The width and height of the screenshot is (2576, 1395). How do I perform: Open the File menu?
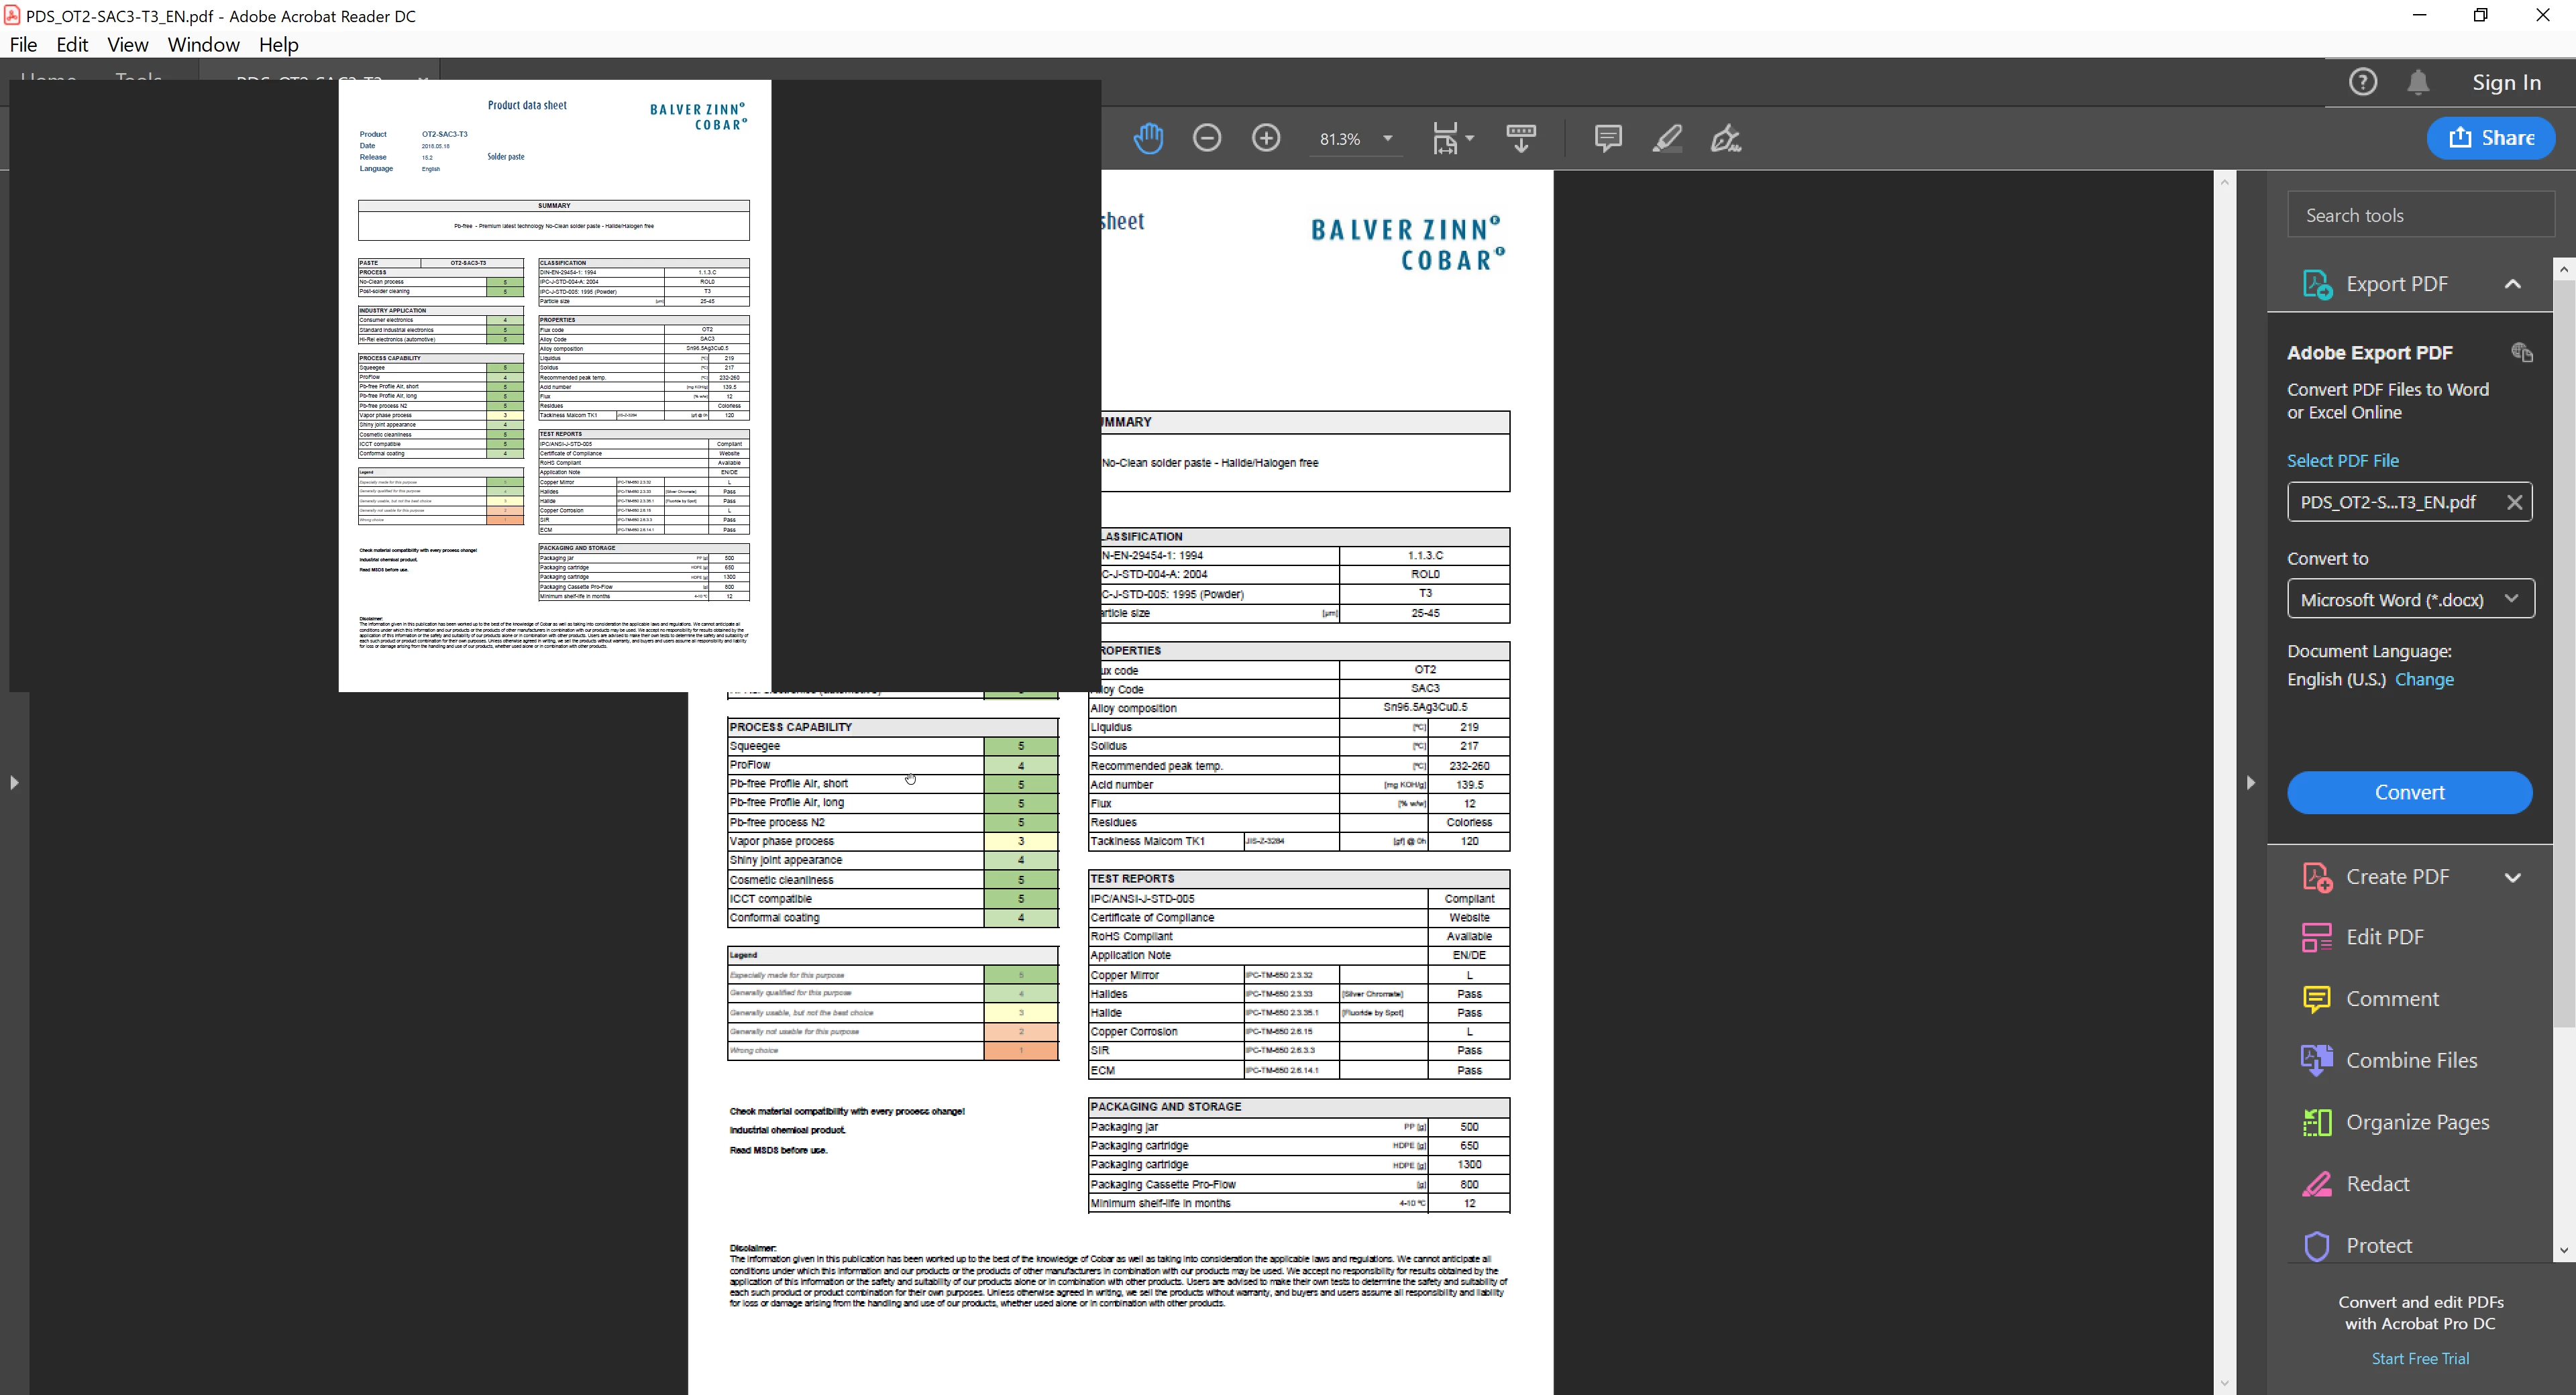[23, 45]
